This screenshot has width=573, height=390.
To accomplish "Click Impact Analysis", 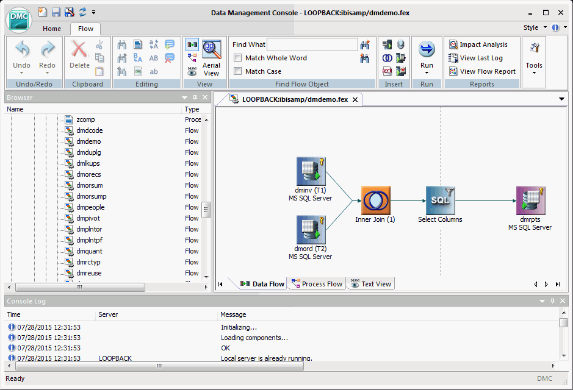I will 478,44.
